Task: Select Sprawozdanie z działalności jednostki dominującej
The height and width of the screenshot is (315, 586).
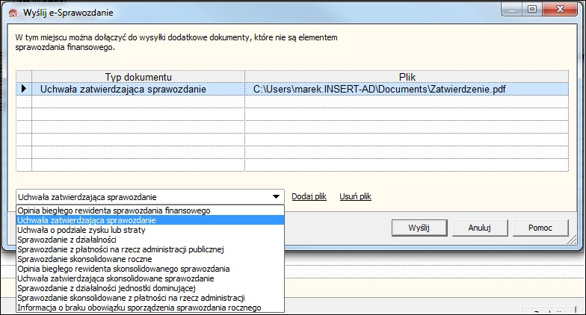Action: (x=150, y=288)
